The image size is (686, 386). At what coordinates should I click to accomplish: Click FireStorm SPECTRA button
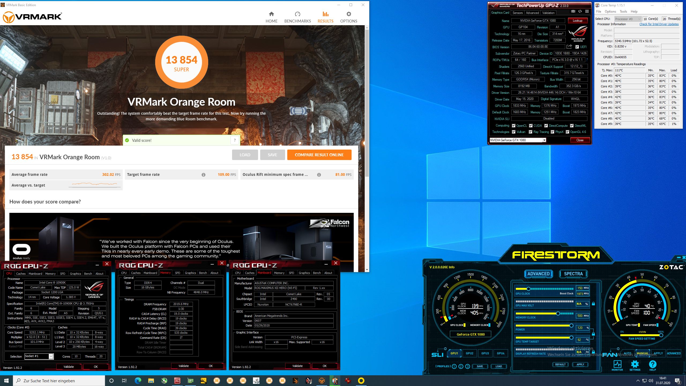(x=573, y=274)
